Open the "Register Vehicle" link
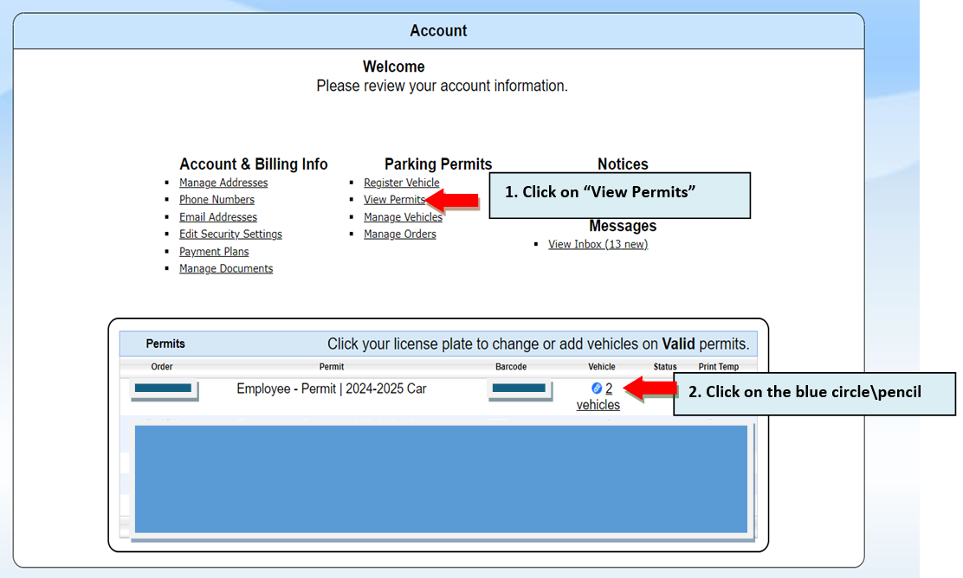 pos(401,182)
